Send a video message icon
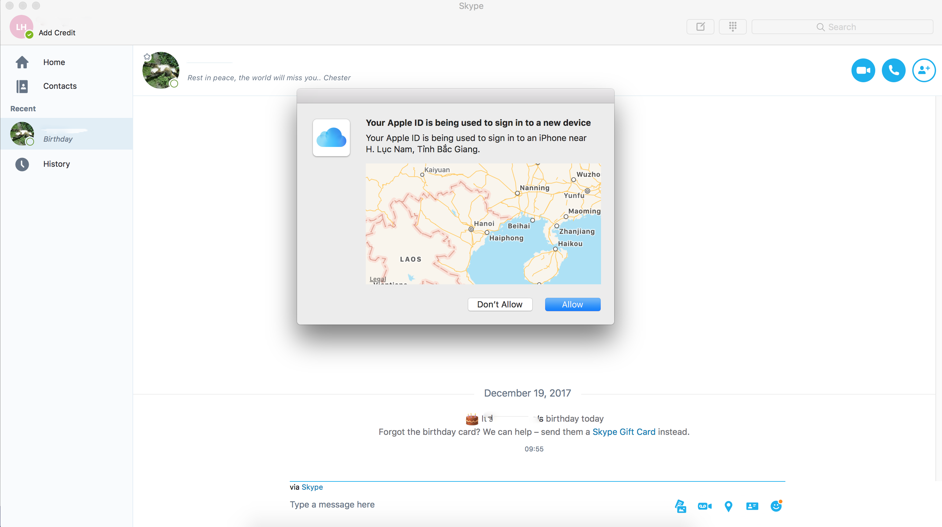 click(x=705, y=506)
